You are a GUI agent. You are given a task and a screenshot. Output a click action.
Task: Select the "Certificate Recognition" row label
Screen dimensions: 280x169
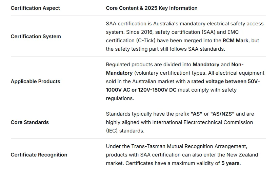[39, 154]
